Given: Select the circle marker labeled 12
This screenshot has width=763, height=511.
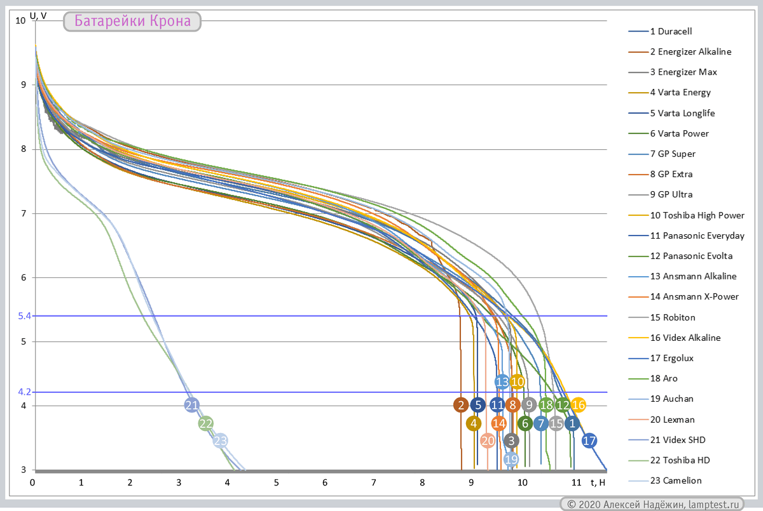Looking at the screenshot, I should tap(563, 405).
